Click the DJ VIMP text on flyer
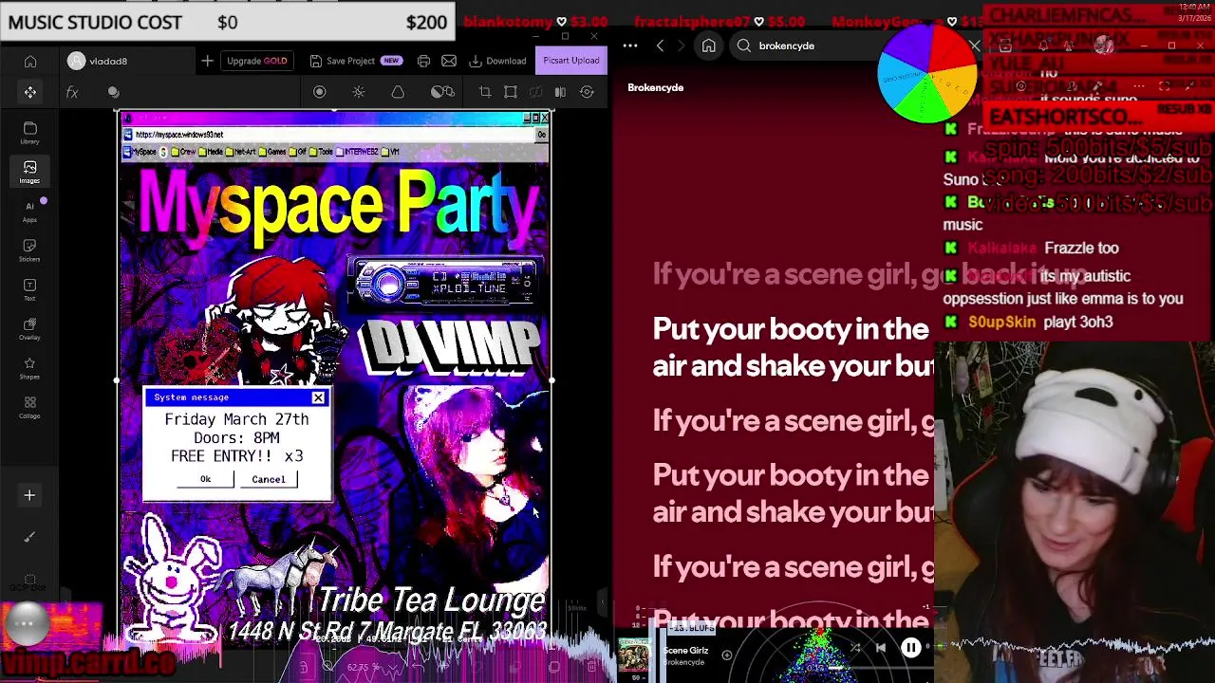1215x683 pixels. coord(452,348)
